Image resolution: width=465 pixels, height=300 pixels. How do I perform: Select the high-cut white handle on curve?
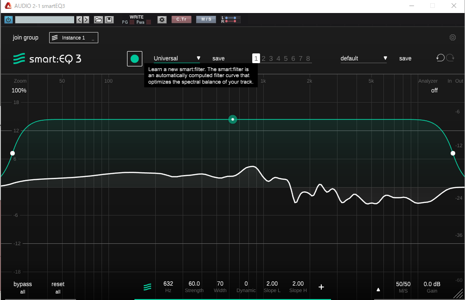[453, 153]
